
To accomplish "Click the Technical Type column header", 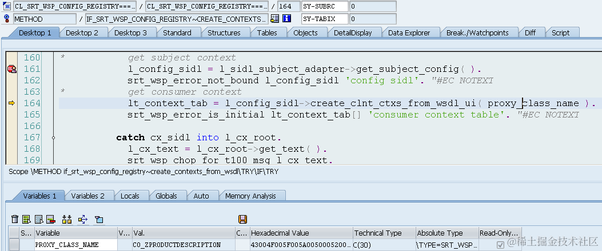I will click(x=384, y=233).
